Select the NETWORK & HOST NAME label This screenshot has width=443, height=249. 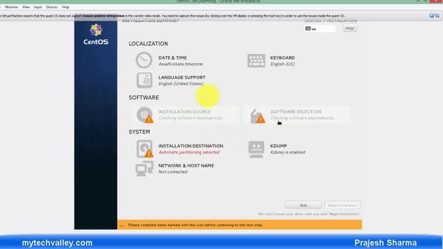coord(186,166)
